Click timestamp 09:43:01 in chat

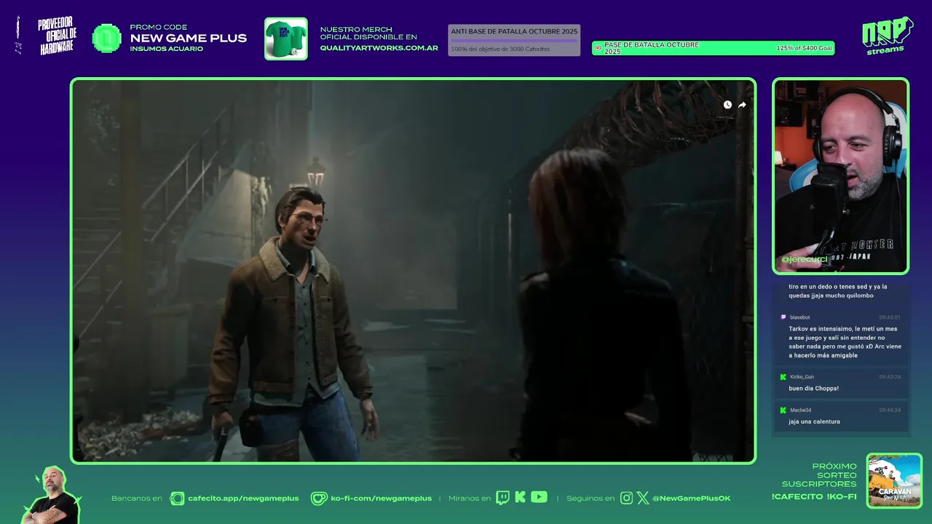click(890, 317)
